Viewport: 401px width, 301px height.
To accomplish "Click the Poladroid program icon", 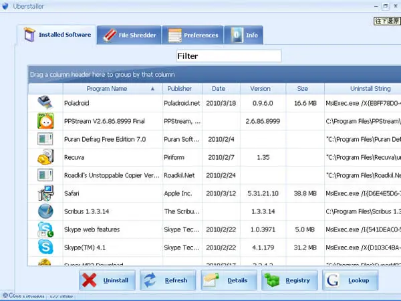I will tap(45, 102).
